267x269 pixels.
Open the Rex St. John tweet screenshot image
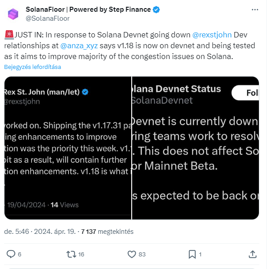point(68,148)
